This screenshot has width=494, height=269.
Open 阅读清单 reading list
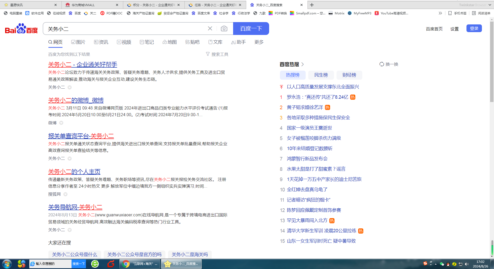point(481,13)
